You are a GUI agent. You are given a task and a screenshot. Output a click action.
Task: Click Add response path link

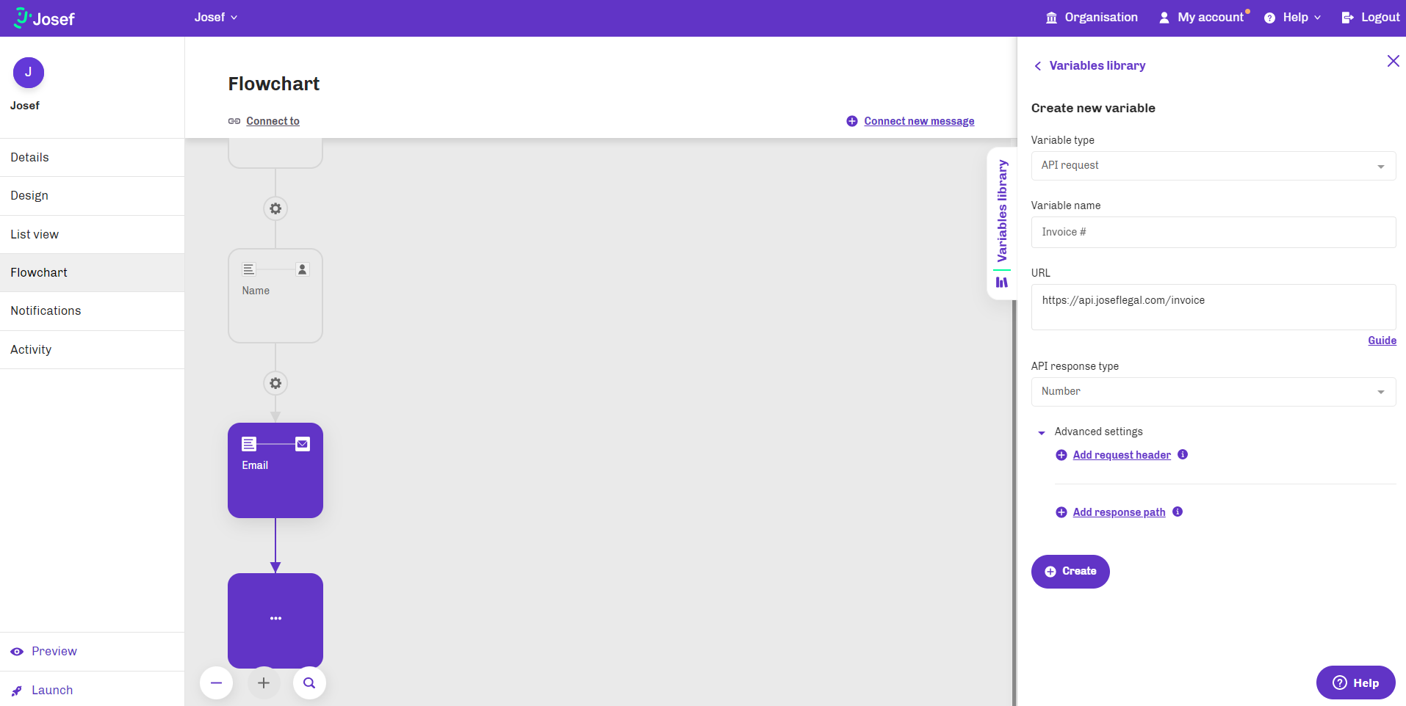1119,512
